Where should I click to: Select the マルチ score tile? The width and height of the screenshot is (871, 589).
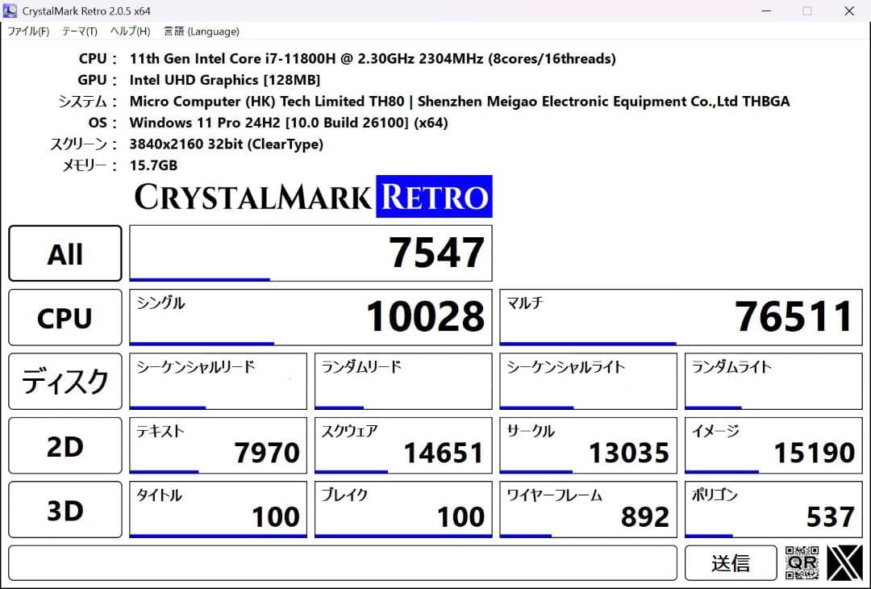coord(681,317)
